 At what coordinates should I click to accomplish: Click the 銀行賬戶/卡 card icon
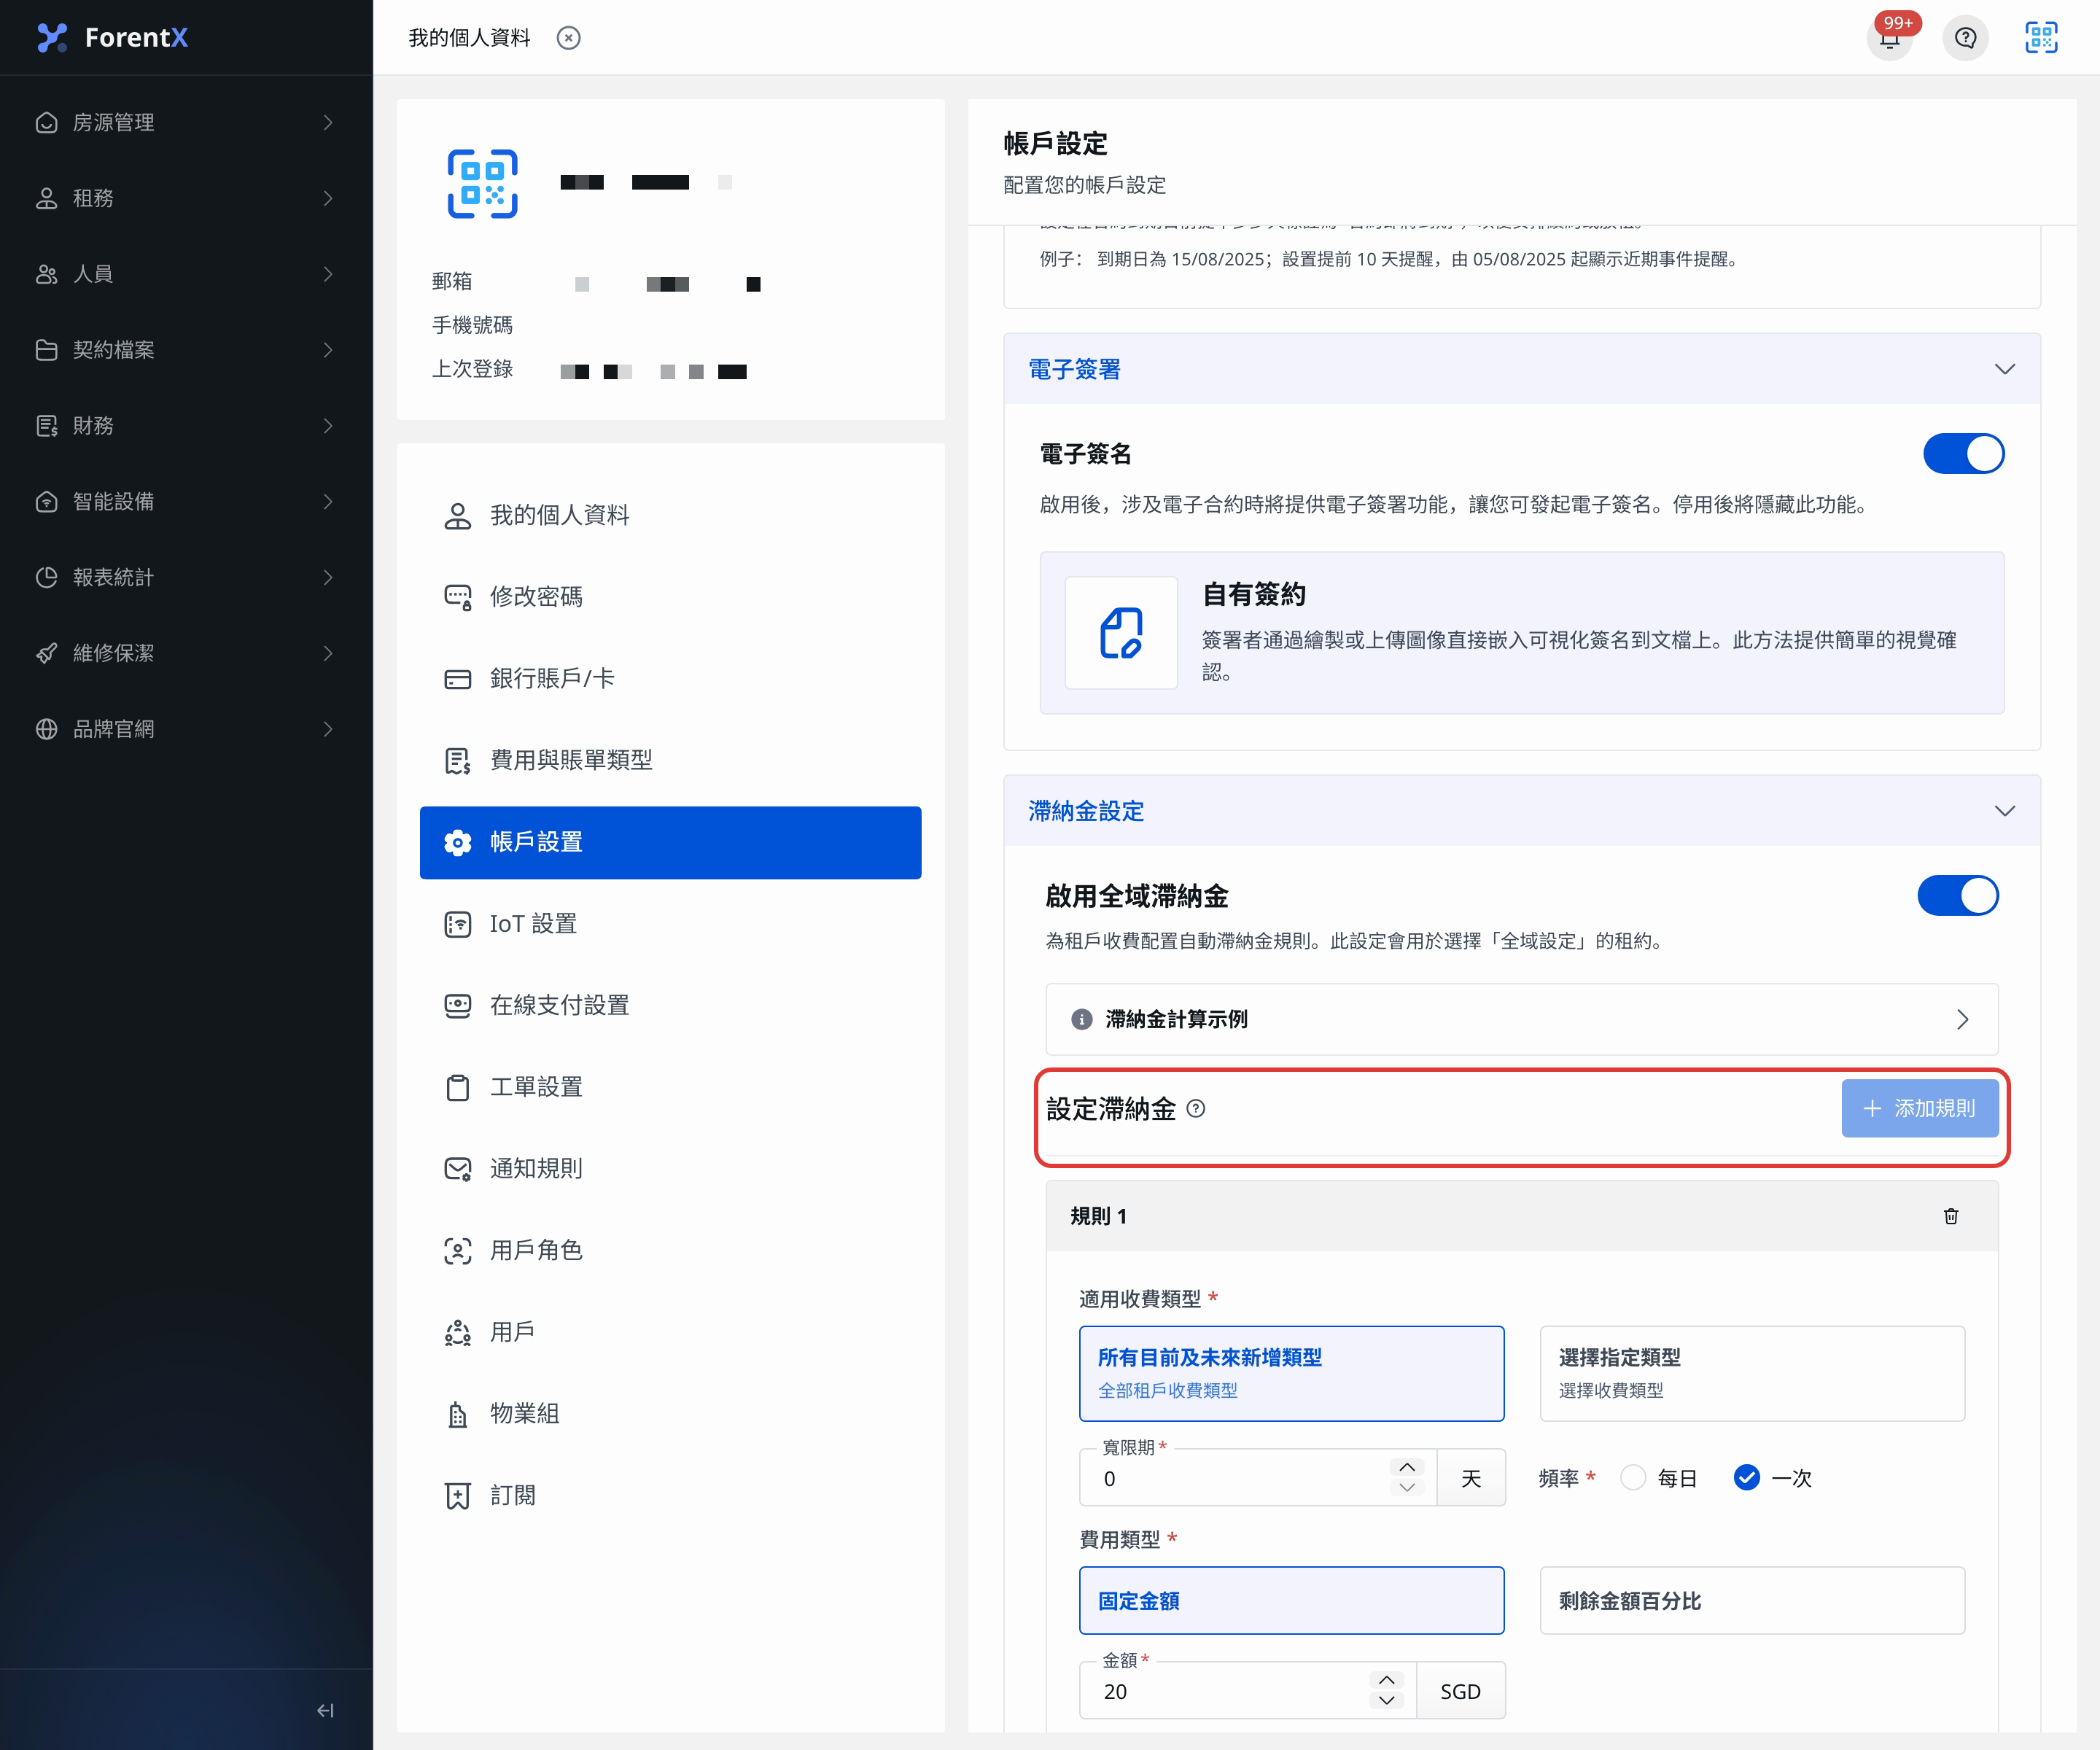pos(457,679)
